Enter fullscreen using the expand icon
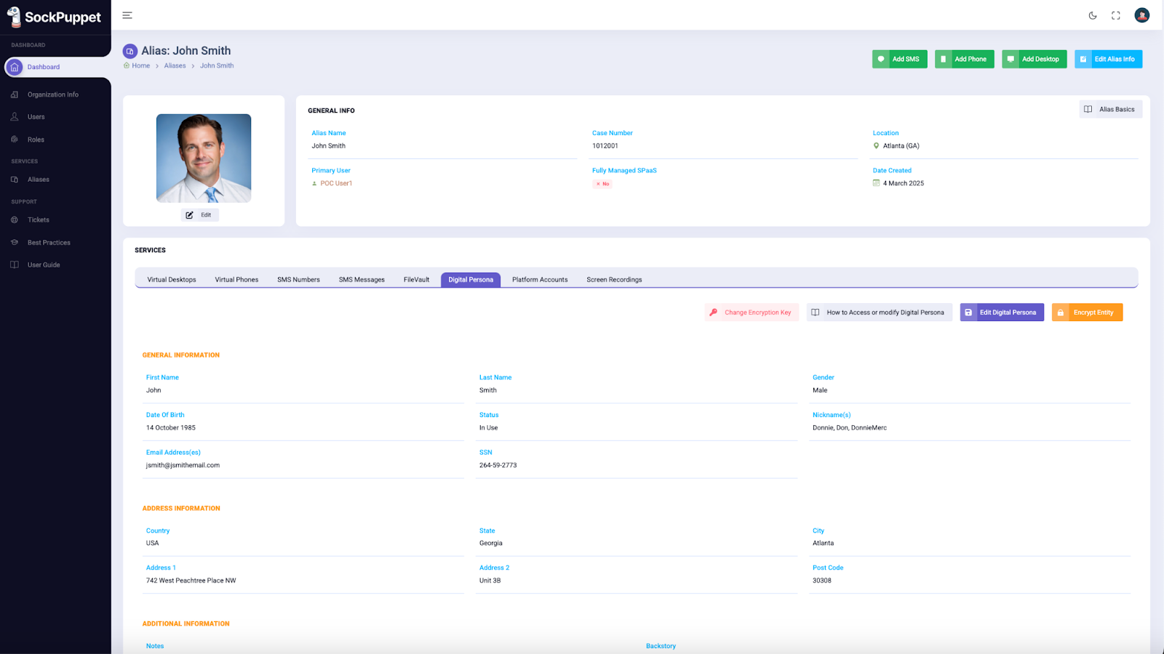 pyautogui.click(x=1116, y=15)
